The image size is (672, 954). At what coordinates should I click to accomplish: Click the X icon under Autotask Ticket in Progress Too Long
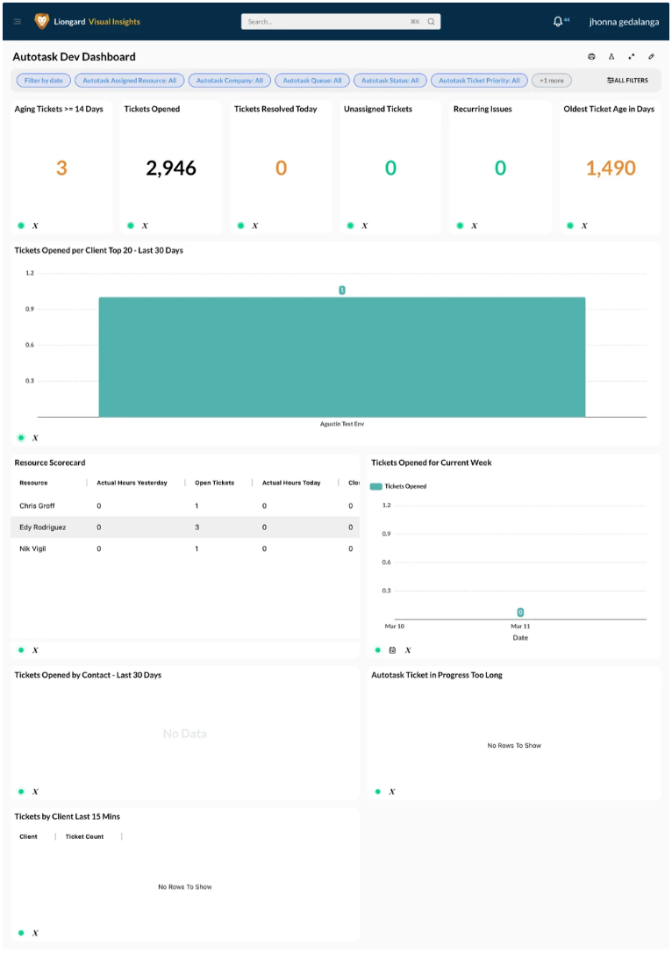[392, 793]
